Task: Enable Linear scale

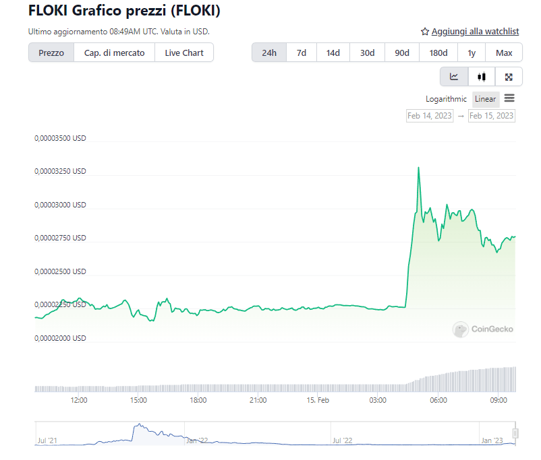Action: pyautogui.click(x=485, y=99)
